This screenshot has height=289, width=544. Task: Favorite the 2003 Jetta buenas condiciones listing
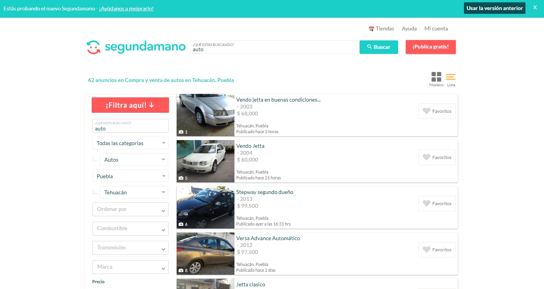point(437,111)
